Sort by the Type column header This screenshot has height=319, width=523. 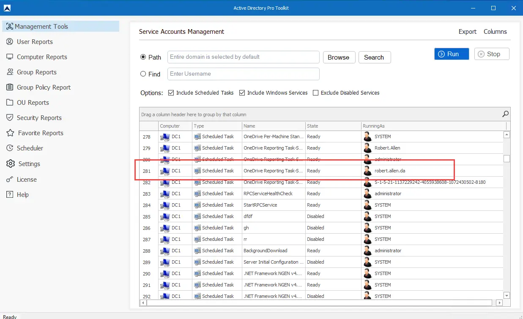click(217, 126)
